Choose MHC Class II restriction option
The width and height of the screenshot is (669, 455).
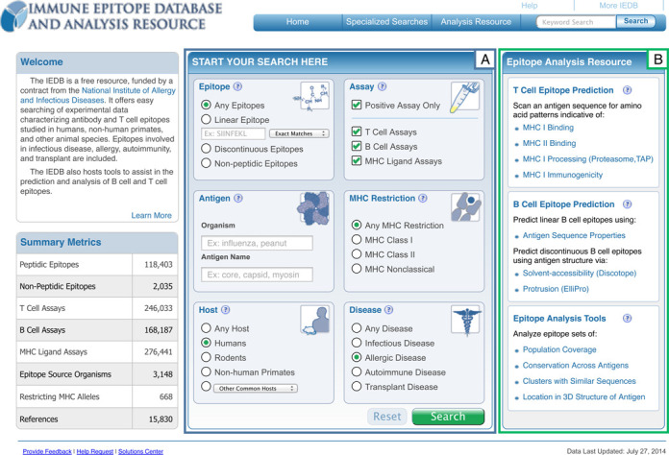coord(358,254)
